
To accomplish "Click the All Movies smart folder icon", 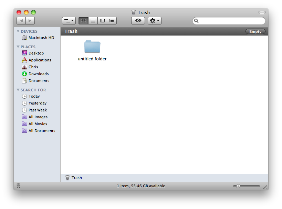I will tap(24, 123).
